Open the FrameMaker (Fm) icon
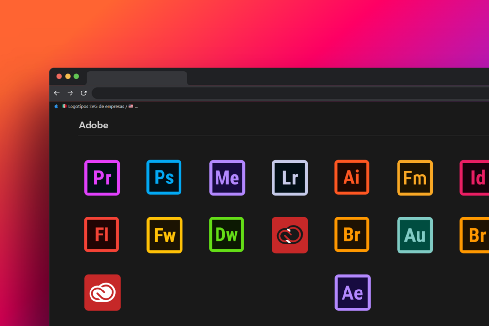This screenshot has height=326, width=489. [x=415, y=178]
